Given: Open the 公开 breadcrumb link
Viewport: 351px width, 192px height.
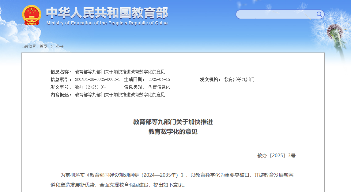Looking at the screenshot, I should pos(60,46).
